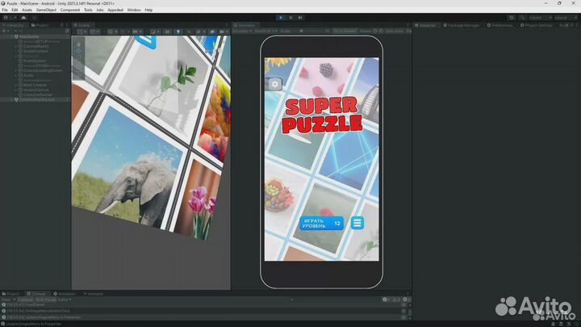Expand the Audio object arrow in Hierarchy
This screenshot has height=327, width=581.
pos(16,75)
